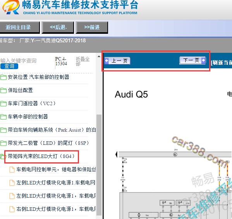The image size is (232, 219).
Task: Collapse all with the 折叠全部 link
Action: click(82, 61)
